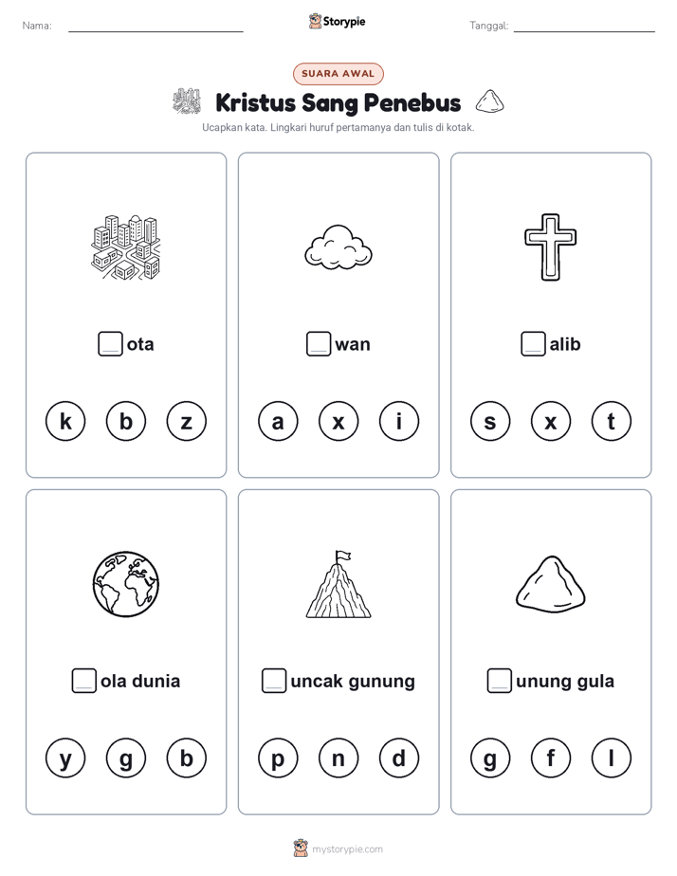This screenshot has height=876, width=677.
Task: Click the Storypie logo at the top
Action: click(x=338, y=21)
